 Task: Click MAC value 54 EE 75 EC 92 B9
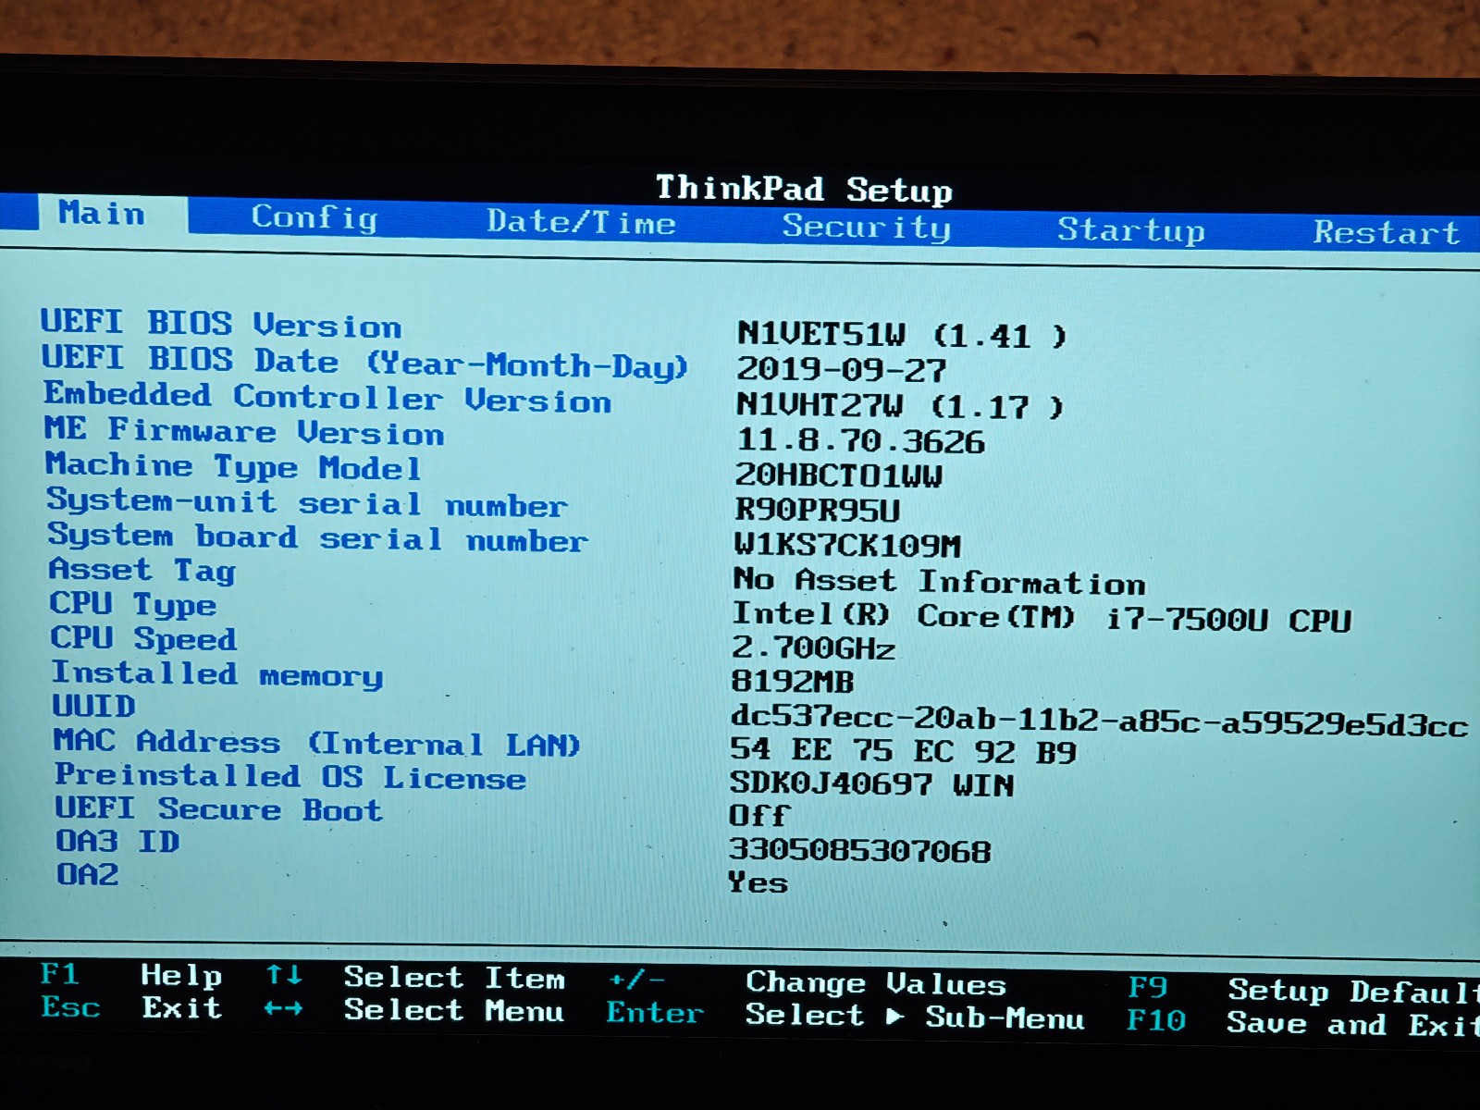[903, 750]
